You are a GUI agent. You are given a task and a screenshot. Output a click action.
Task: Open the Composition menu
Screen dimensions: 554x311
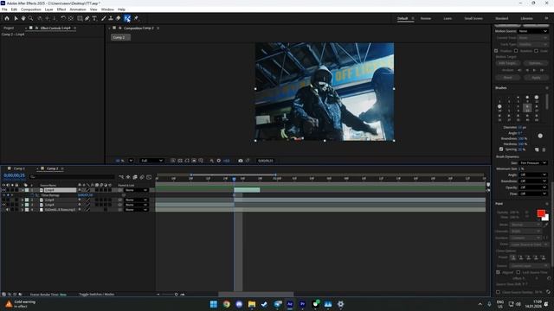tap(31, 10)
